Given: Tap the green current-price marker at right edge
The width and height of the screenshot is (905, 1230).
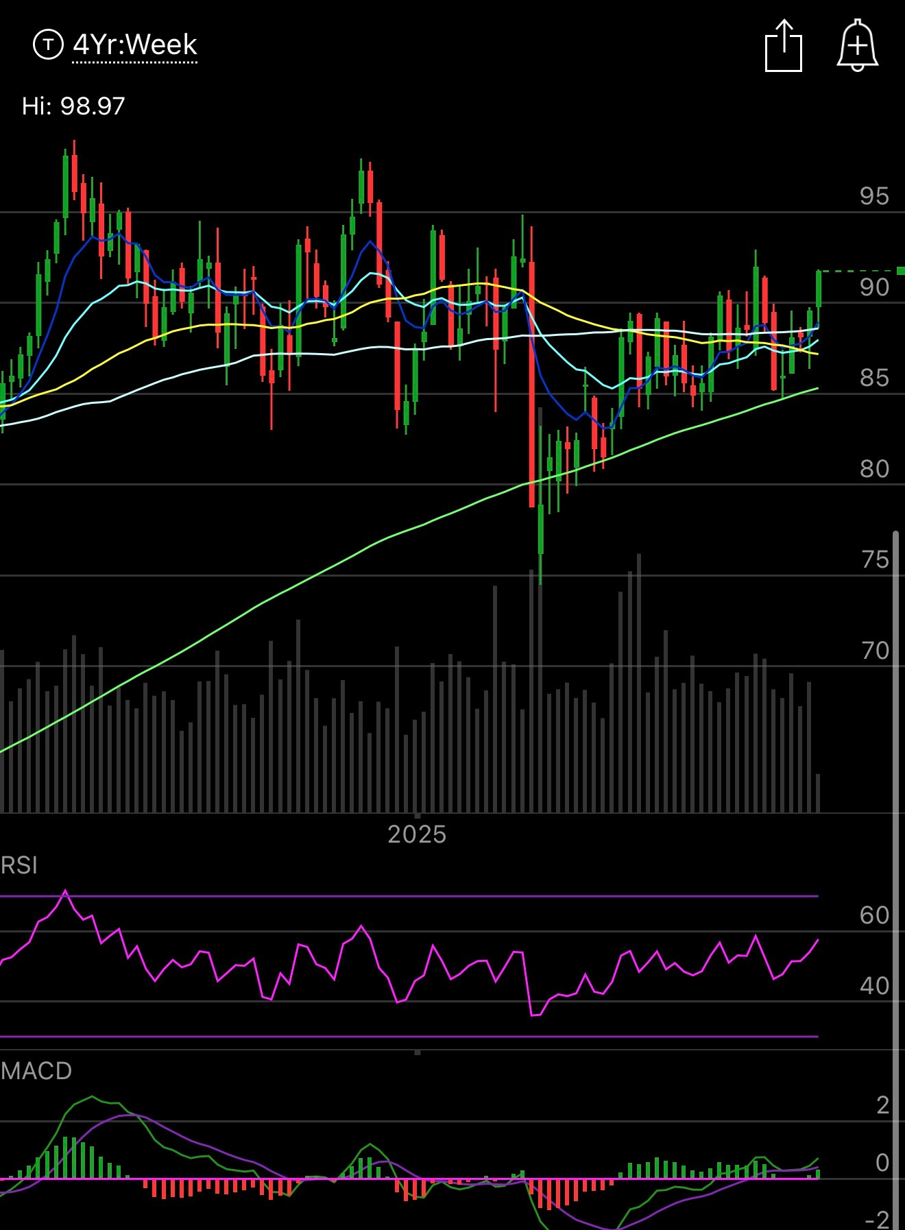Looking at the screenshot, I should click(900, 271).
